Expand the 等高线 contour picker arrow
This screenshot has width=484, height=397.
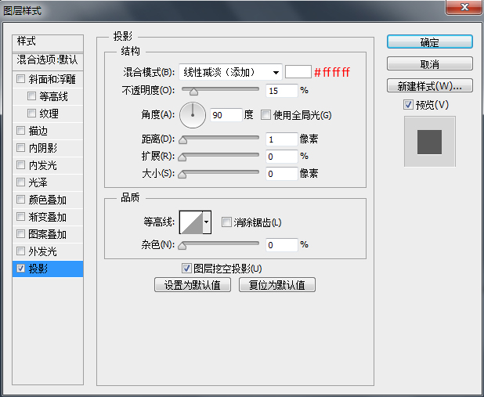coord(207,222)
